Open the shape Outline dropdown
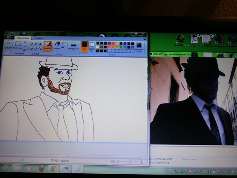This screenshot has width=237, height=178. (64, 43)
